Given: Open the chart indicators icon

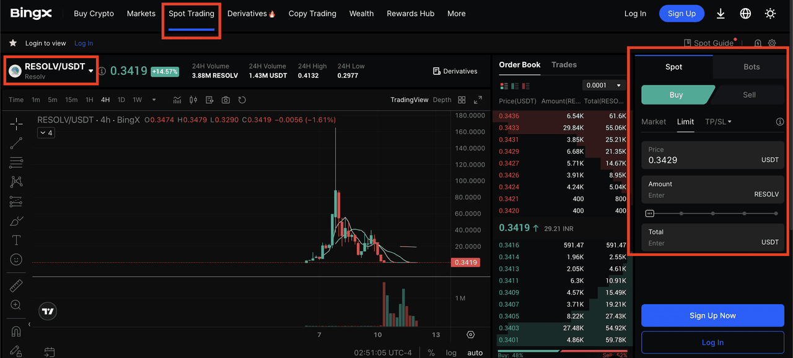Looking at the screenshot, I should point(177,100).
